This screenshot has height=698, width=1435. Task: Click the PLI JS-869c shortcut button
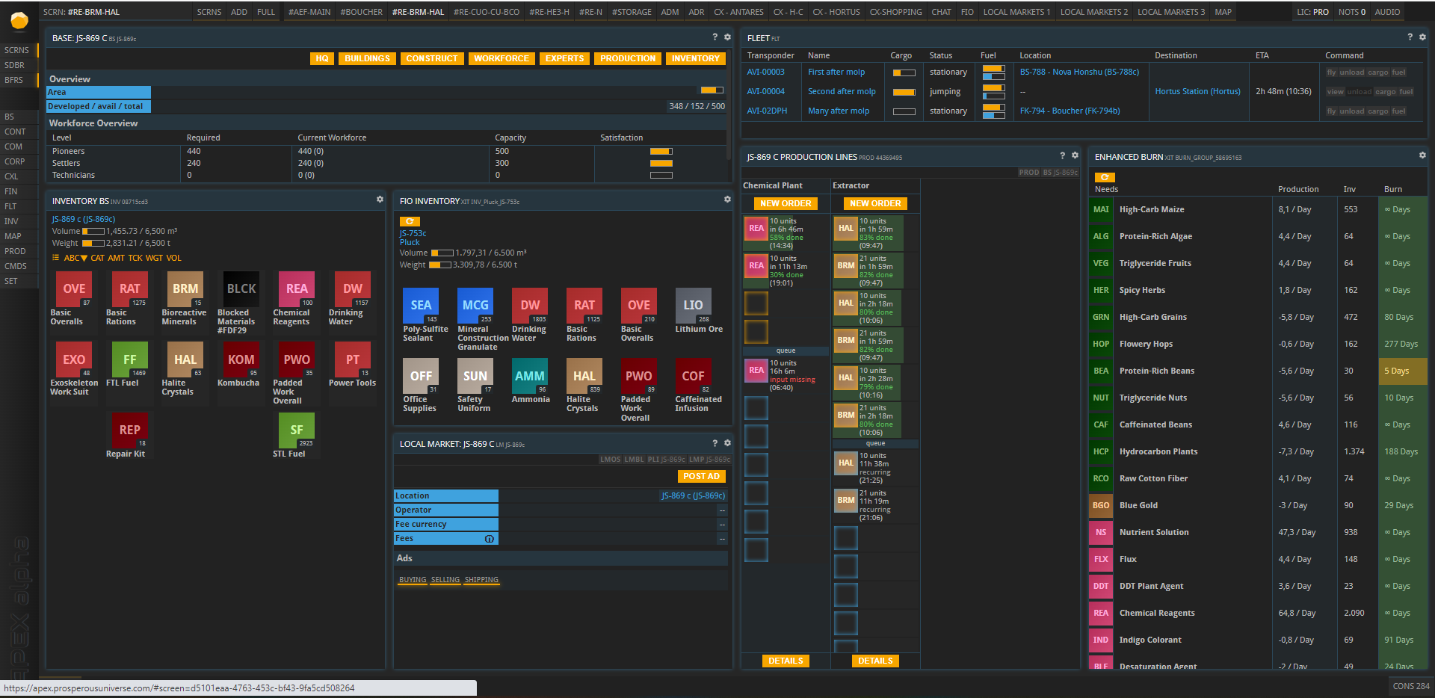[x=666, y=460]
